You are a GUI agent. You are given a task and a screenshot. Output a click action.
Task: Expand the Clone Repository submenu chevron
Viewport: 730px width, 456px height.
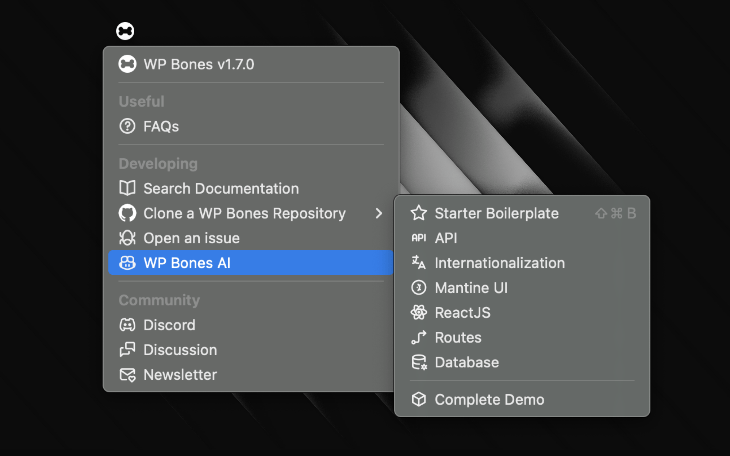click(379, 213)
